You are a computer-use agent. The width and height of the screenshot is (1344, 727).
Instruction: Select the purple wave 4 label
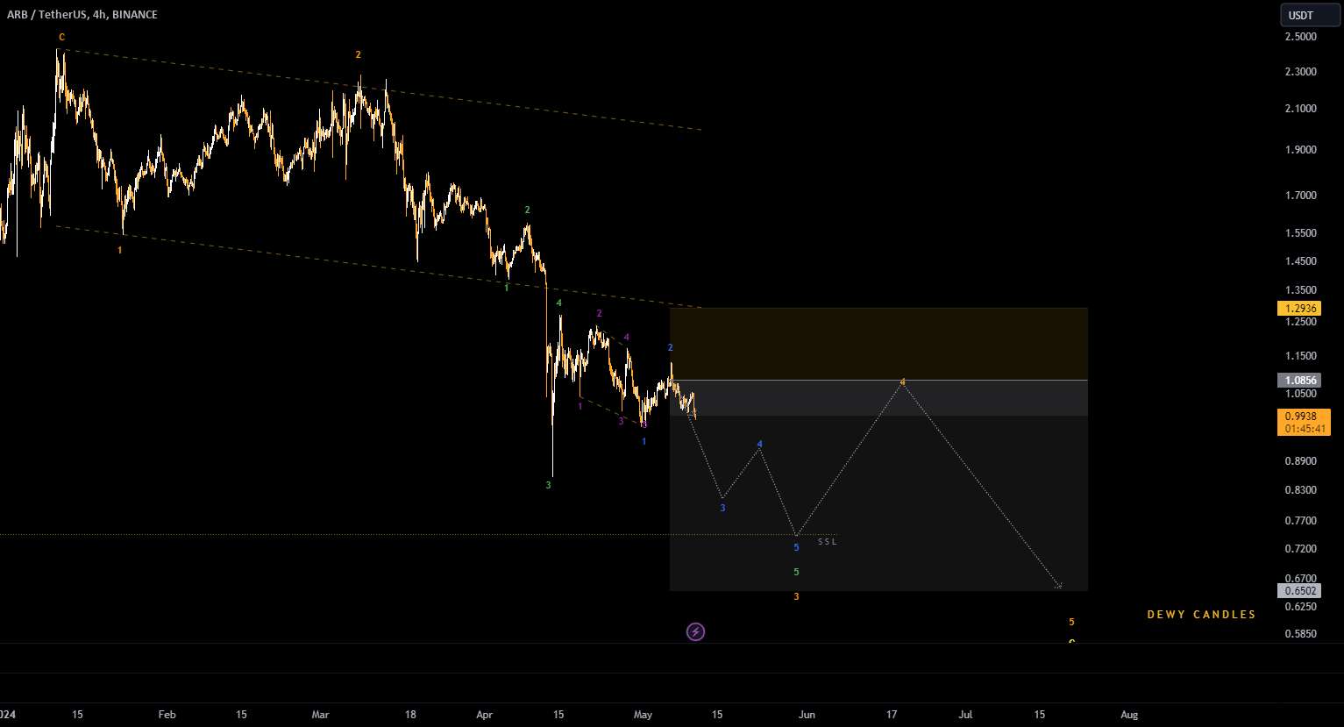[x=627, y=338]
